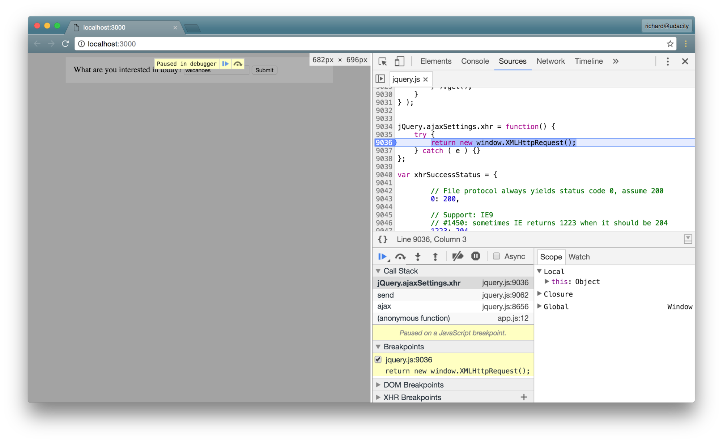Click the Deactivate all breakpoints icon

coord(458,257)
